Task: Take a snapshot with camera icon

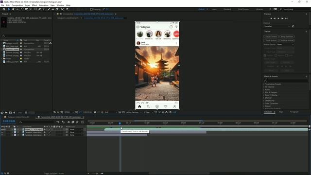Action: (95, 112)
